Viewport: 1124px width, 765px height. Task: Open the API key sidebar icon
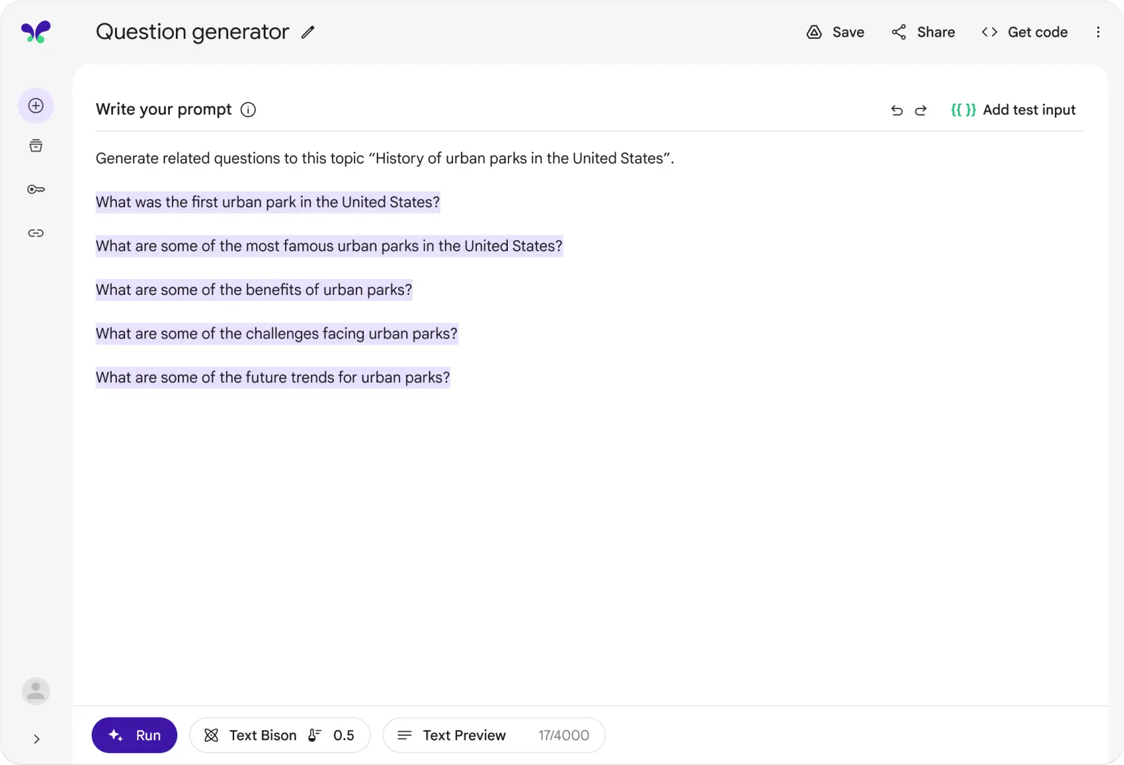[36, 189]
